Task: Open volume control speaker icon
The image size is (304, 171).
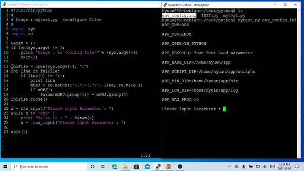Action: point(265,167)
